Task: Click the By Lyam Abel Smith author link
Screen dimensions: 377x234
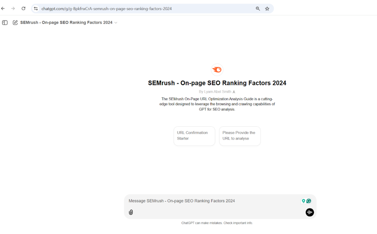Action: (215, 92)
